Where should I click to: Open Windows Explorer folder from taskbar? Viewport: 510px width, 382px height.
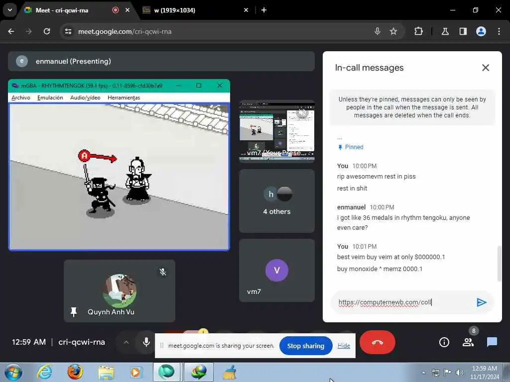coord(106,372)
